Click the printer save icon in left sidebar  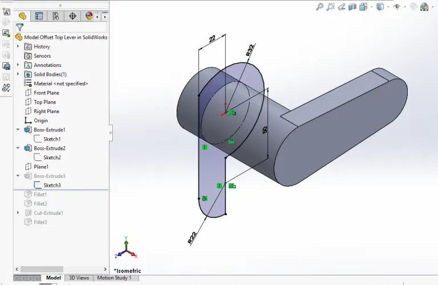point(6,66)
